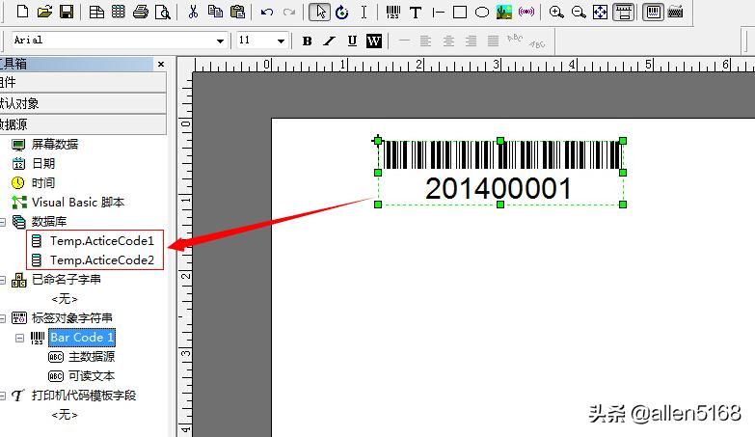Image resolution: width=755 pixels, height=437 pixels.
Task: Select the text cursor I-beam tool
Action: pyautogui.click(x=364, y=12)
